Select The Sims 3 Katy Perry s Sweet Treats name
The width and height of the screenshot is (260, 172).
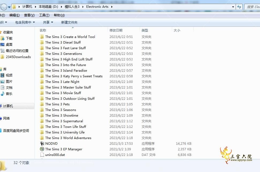point(74,76)
